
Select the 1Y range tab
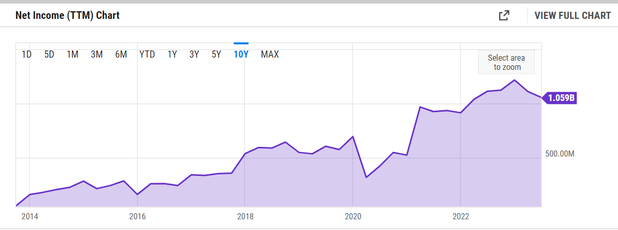coord(172,54)
